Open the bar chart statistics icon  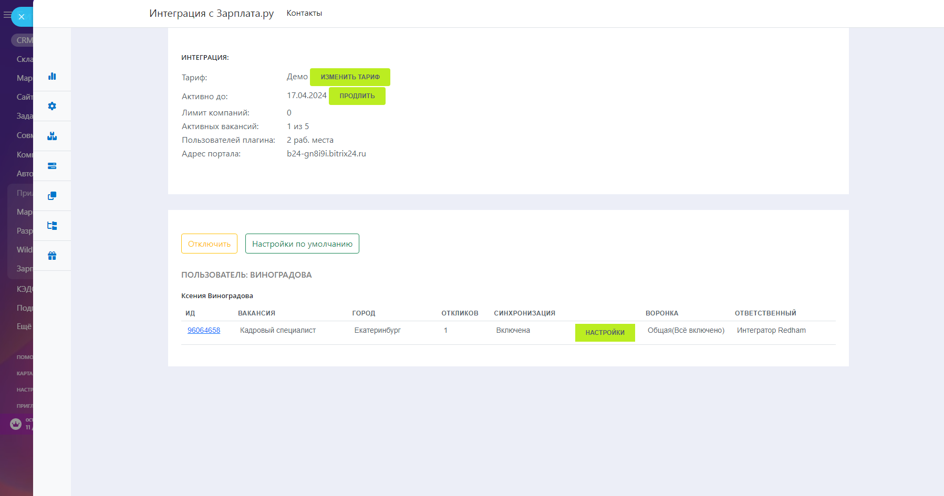click(x=52, y=76)
